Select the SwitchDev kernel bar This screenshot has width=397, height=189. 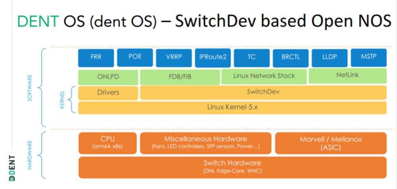(x=263, y=93)
